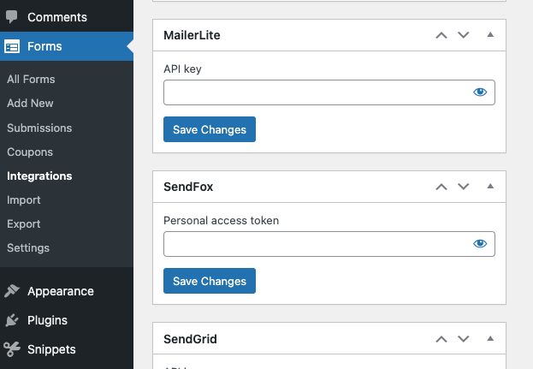Click the Forms menu icon
533x369 pixels.
pos(12,46)
